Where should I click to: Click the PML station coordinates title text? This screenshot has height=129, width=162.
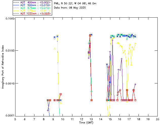pos(75,4)
